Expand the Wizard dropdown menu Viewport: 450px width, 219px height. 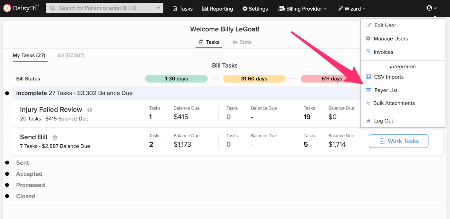[352, 9]
